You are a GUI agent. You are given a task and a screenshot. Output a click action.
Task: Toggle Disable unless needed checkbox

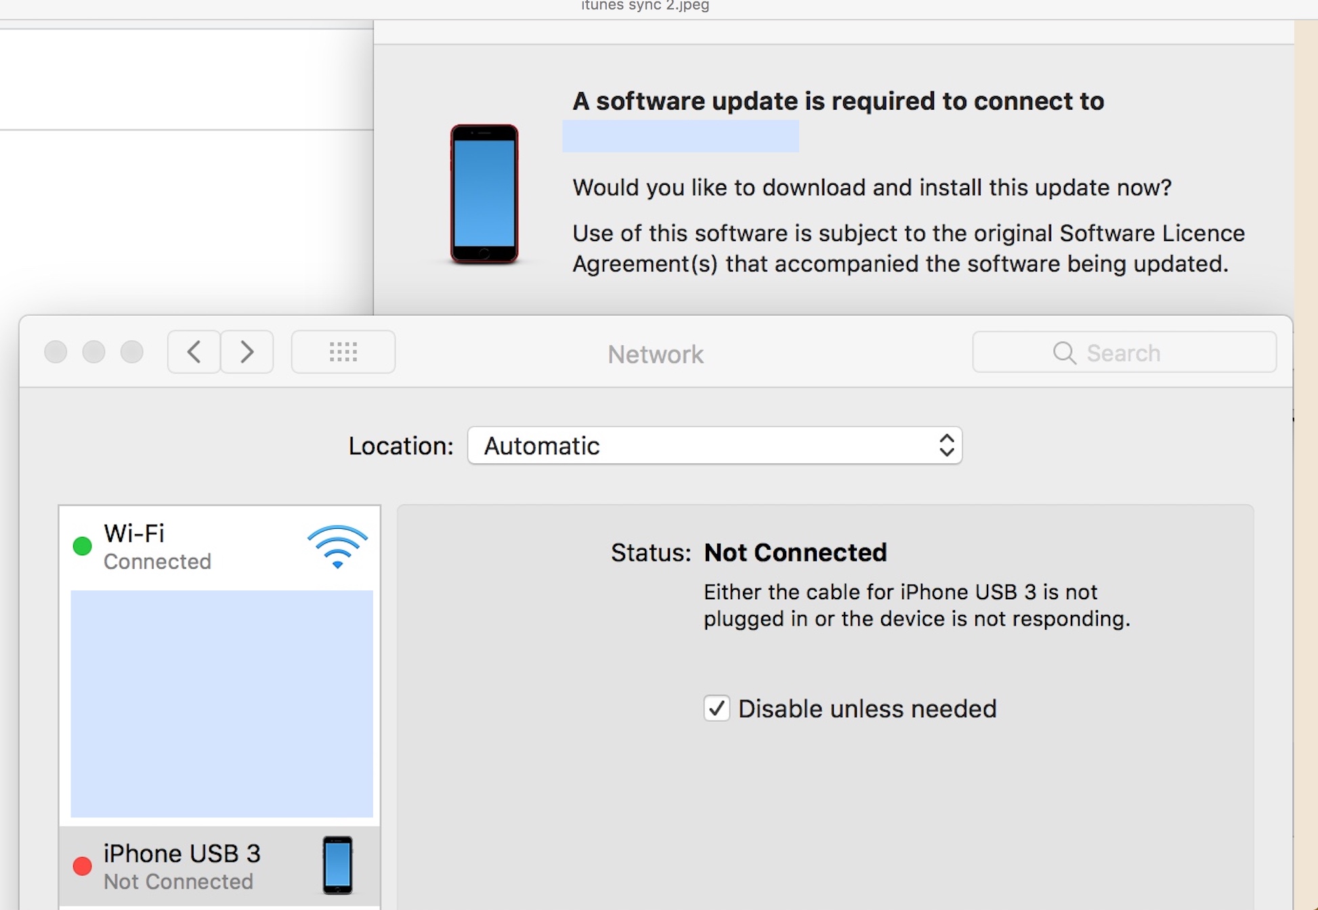point(717,708)
